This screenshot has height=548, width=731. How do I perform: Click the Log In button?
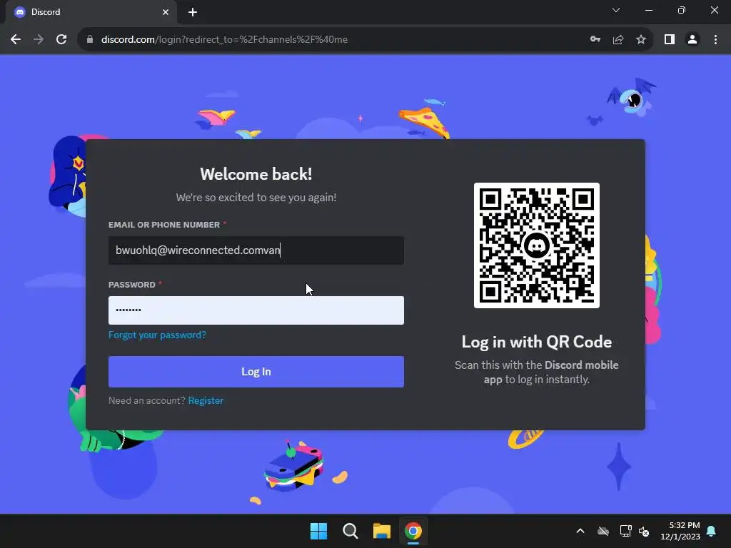(256, 371)
